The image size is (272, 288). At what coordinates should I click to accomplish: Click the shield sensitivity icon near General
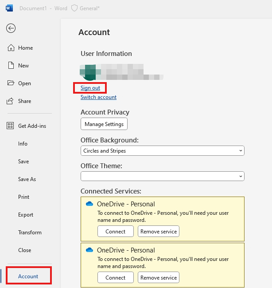click(74, 8)
